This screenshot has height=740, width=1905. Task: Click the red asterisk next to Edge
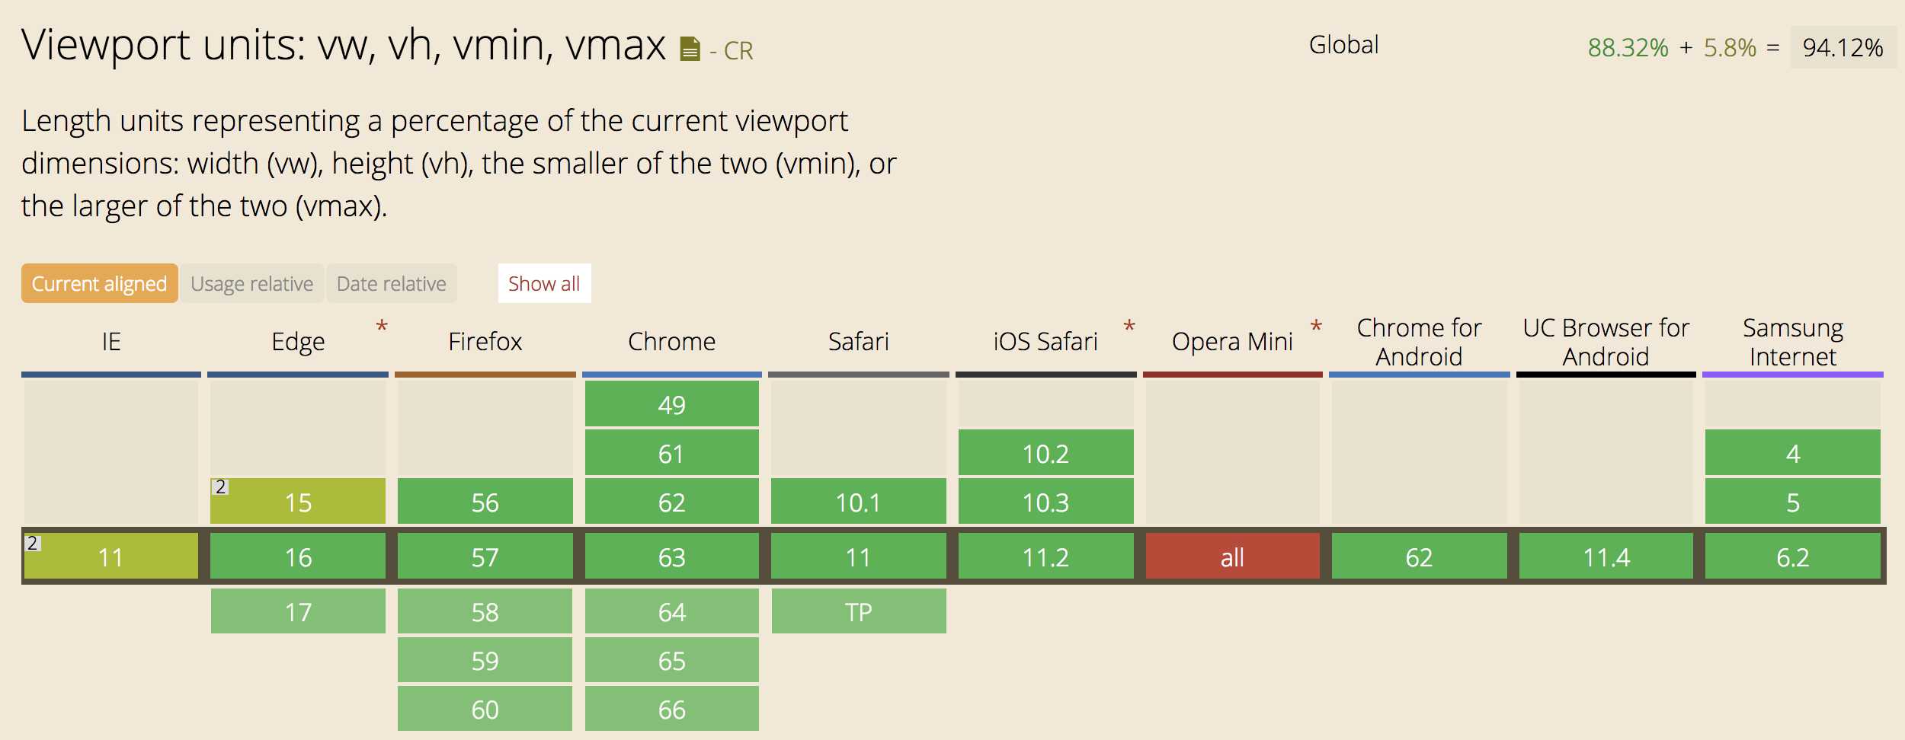click(382, 327)
